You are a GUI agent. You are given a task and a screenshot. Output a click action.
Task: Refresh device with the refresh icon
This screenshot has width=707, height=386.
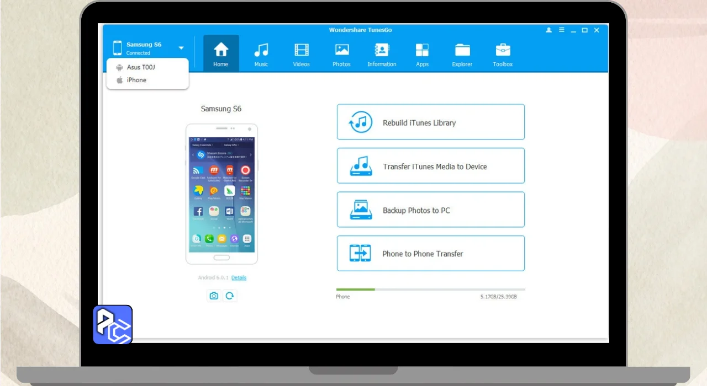[230, 296]
